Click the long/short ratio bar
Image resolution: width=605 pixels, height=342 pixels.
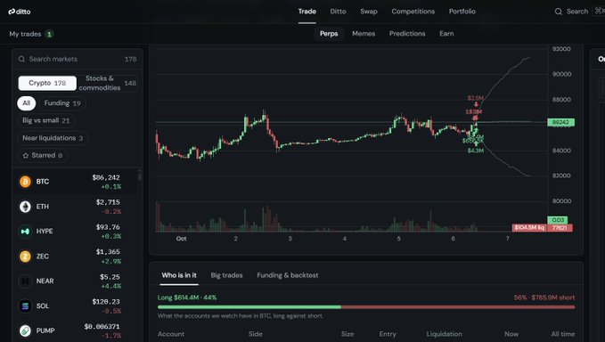pos(366,307)
